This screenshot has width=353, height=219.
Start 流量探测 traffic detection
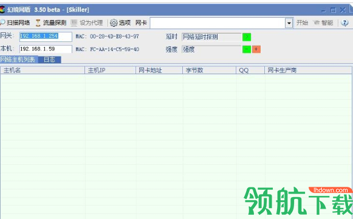pyautogui.click(x=51, y=23)
